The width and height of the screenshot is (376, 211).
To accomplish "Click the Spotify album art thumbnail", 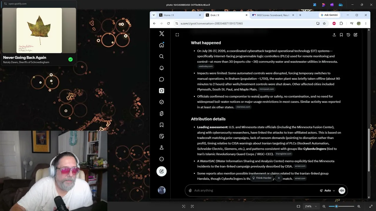I will (x=39, y=30).
